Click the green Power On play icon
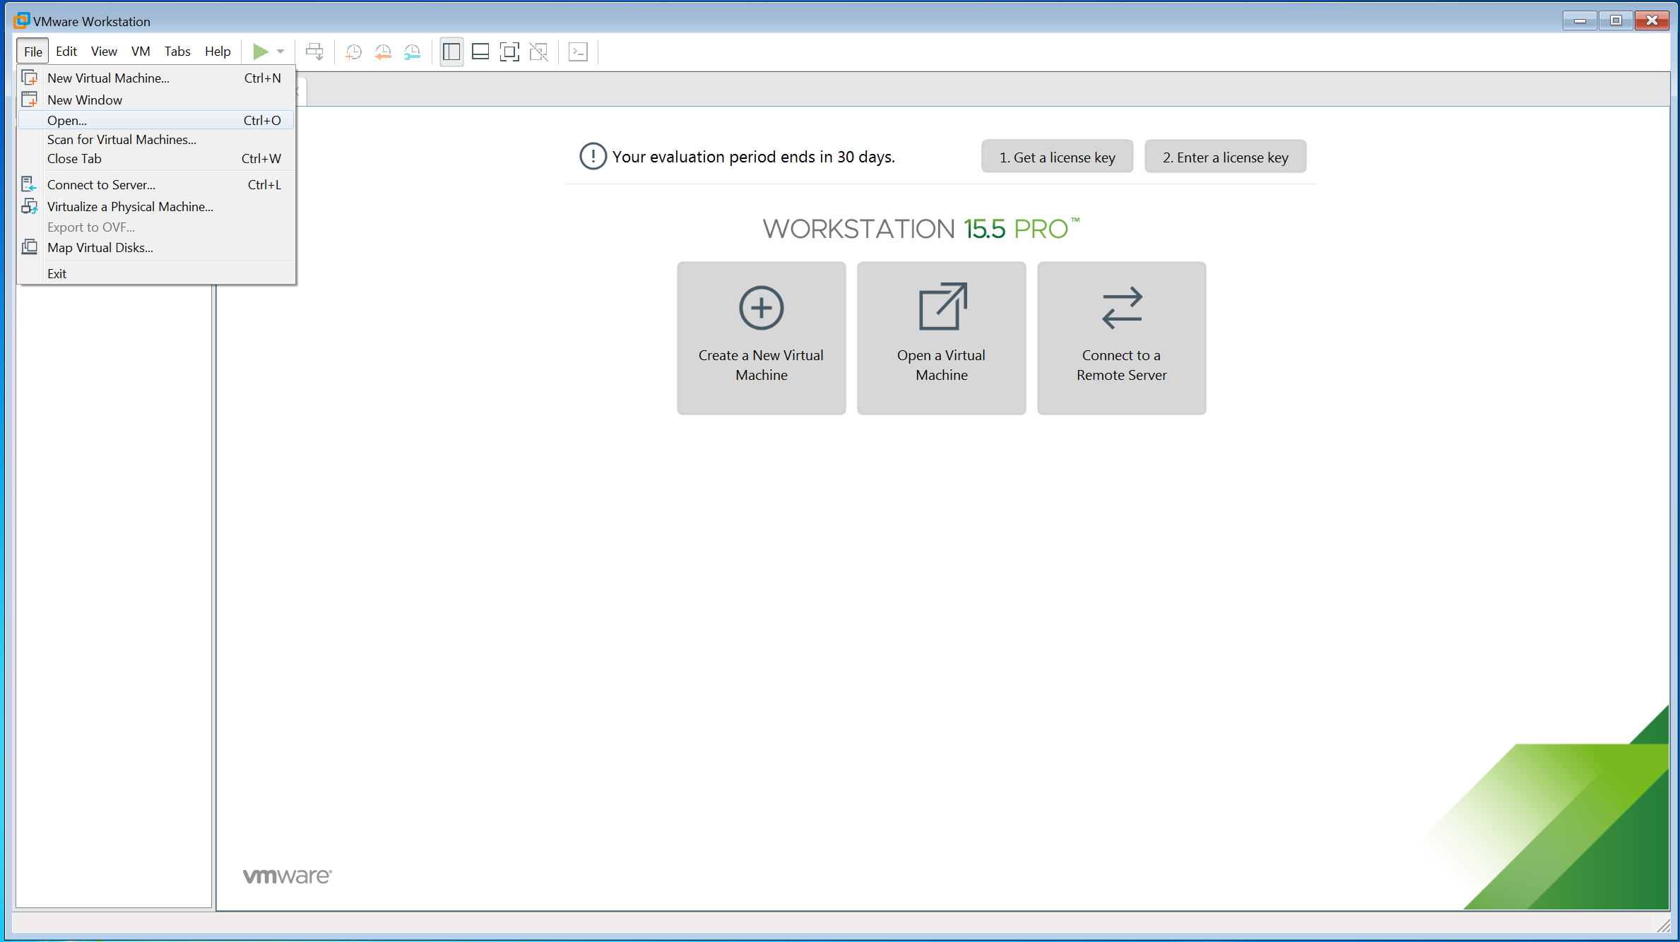 pos(261,52)
